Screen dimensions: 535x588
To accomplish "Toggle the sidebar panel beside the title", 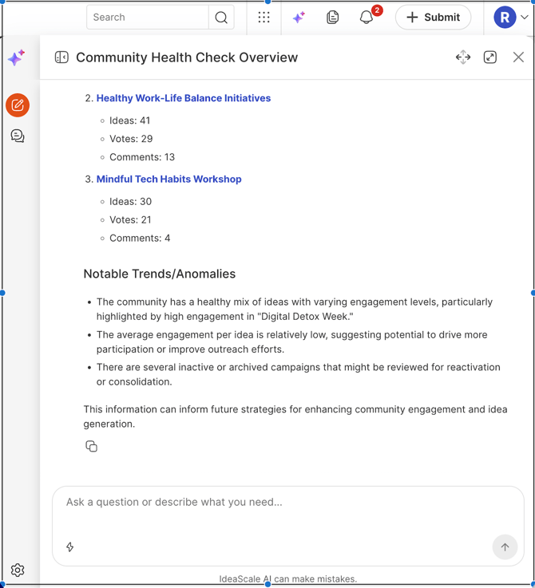I will click(61, 57).
